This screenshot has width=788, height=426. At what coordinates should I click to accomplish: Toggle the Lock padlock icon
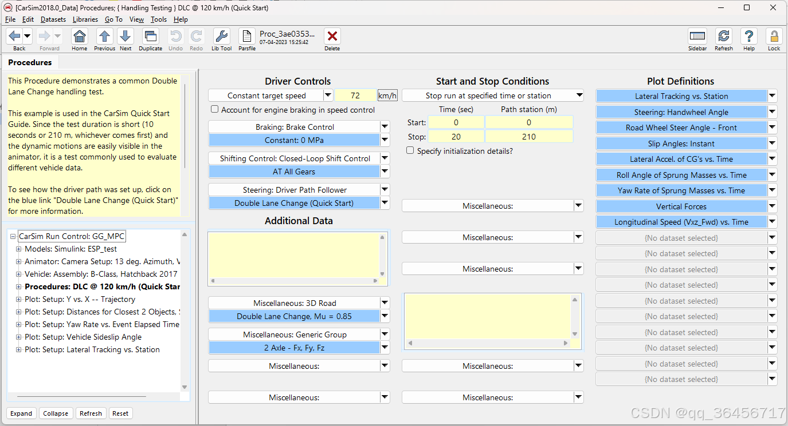(774, 36)
